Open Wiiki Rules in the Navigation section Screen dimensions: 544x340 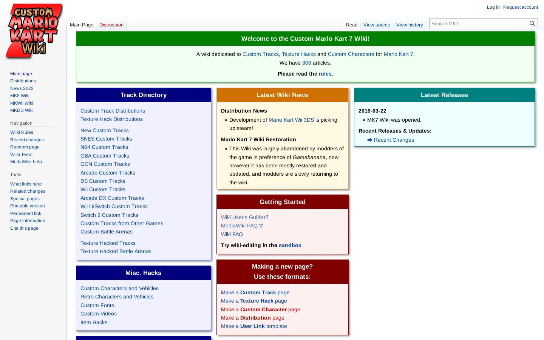22,132
